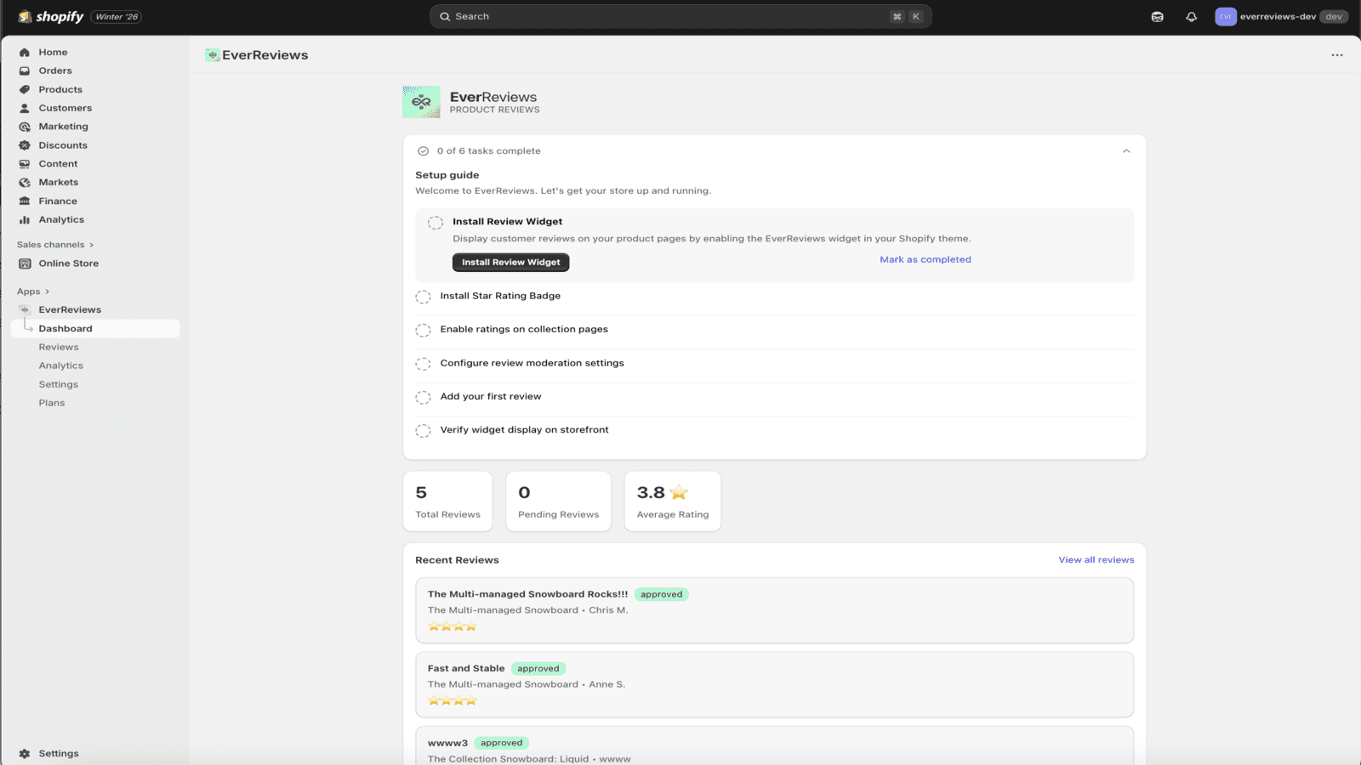Click the EverReviews app icon in sidebar
The height and width of the screenshot is (765, 1361).
[x=24, y=309]
